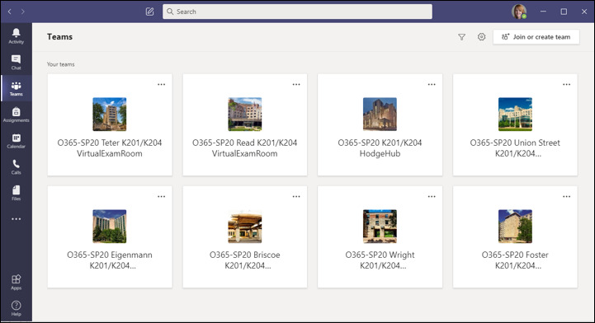Viewport: 595px width, 323px height.
Task: Click the Eigenmann team building image
Action: point(110,226)
